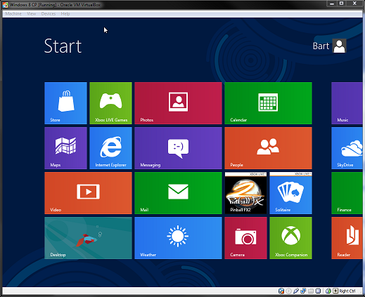Open the Devices menu
Screen dimensions: 365x297
click(x=49, y=13)
